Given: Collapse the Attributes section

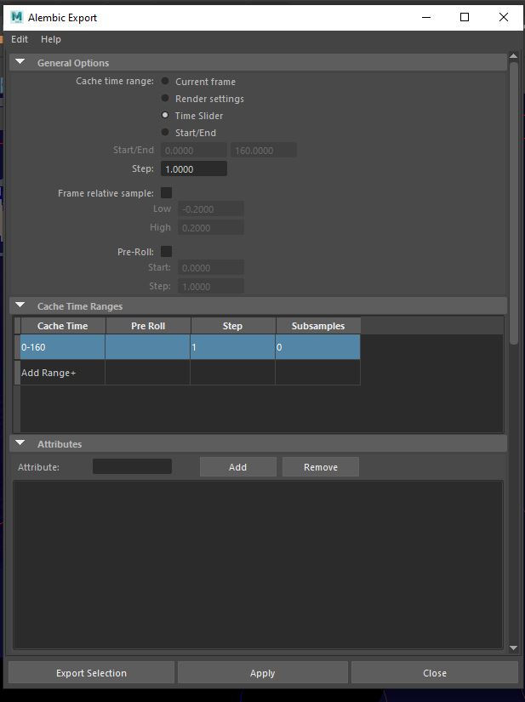Looking at the screenshot, I should coord(20,443).
